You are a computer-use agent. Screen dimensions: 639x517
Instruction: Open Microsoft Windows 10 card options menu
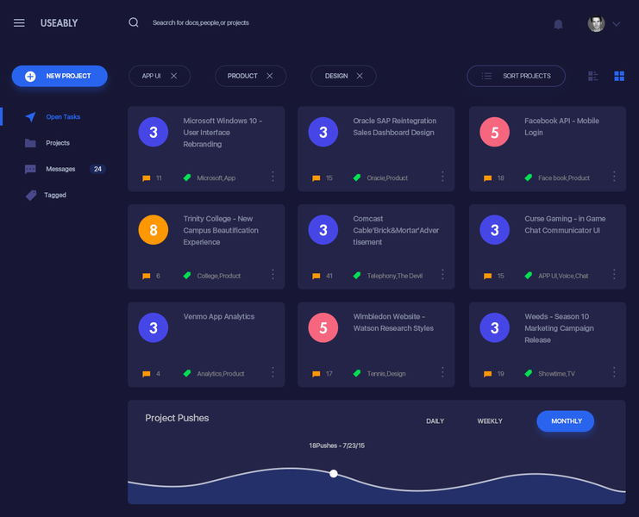pyautogui.click(x=273, y=177)
